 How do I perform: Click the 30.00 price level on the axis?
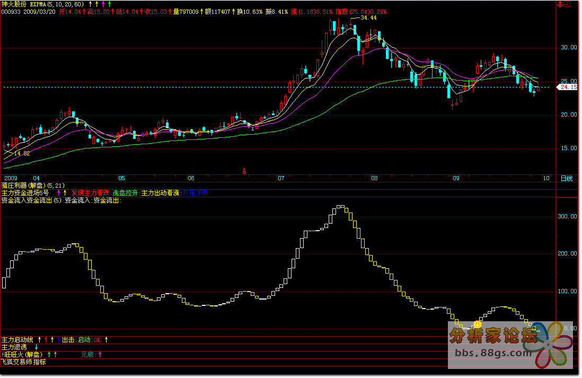[x=569, y=48]
